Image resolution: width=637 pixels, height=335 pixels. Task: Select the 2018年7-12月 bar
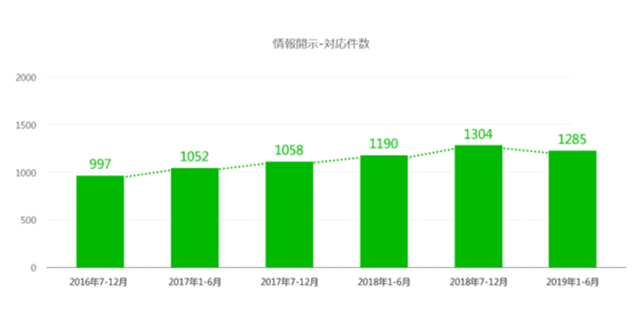click(478, 206)
